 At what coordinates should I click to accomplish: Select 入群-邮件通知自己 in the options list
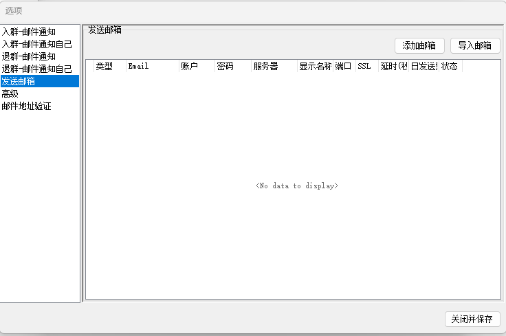coord(36,44)
